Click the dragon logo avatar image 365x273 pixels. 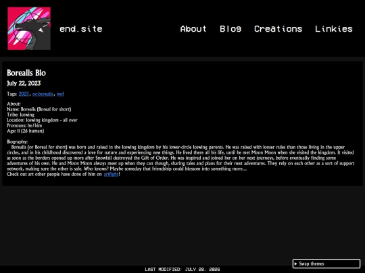29,28
